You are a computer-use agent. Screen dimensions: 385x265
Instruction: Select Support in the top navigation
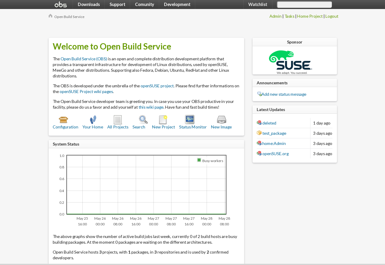click(117, 4)
